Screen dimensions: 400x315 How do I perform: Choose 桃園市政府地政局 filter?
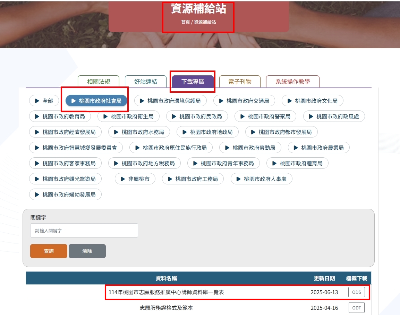tap(208, 132)
